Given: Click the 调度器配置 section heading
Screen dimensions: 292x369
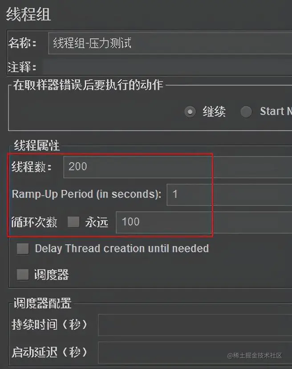Looking at the screenshot, I should click(42, 303).
